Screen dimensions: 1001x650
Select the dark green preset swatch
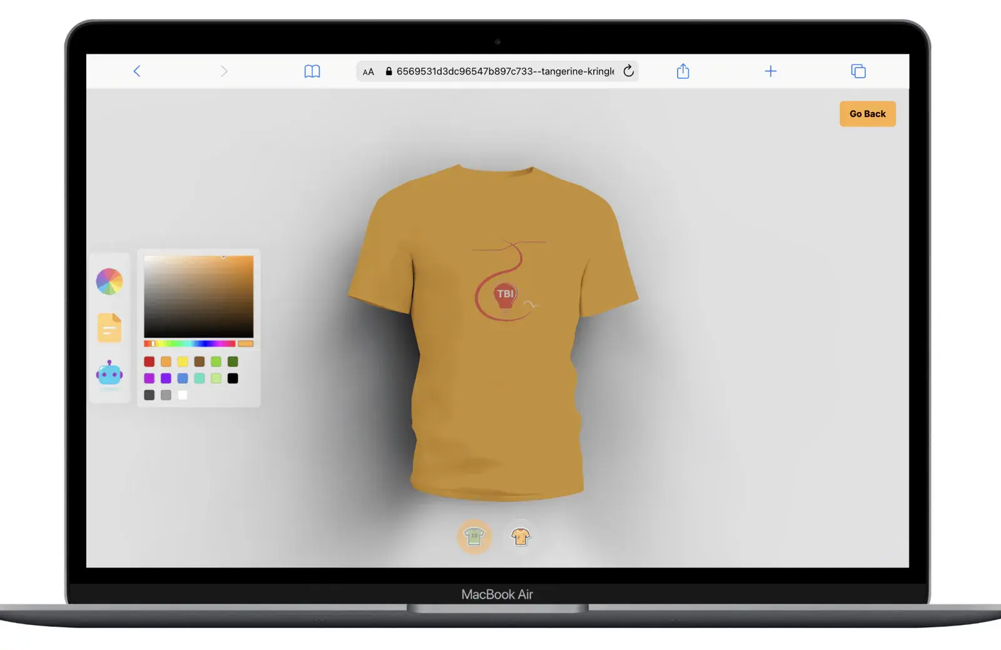[x=233, y=362]
